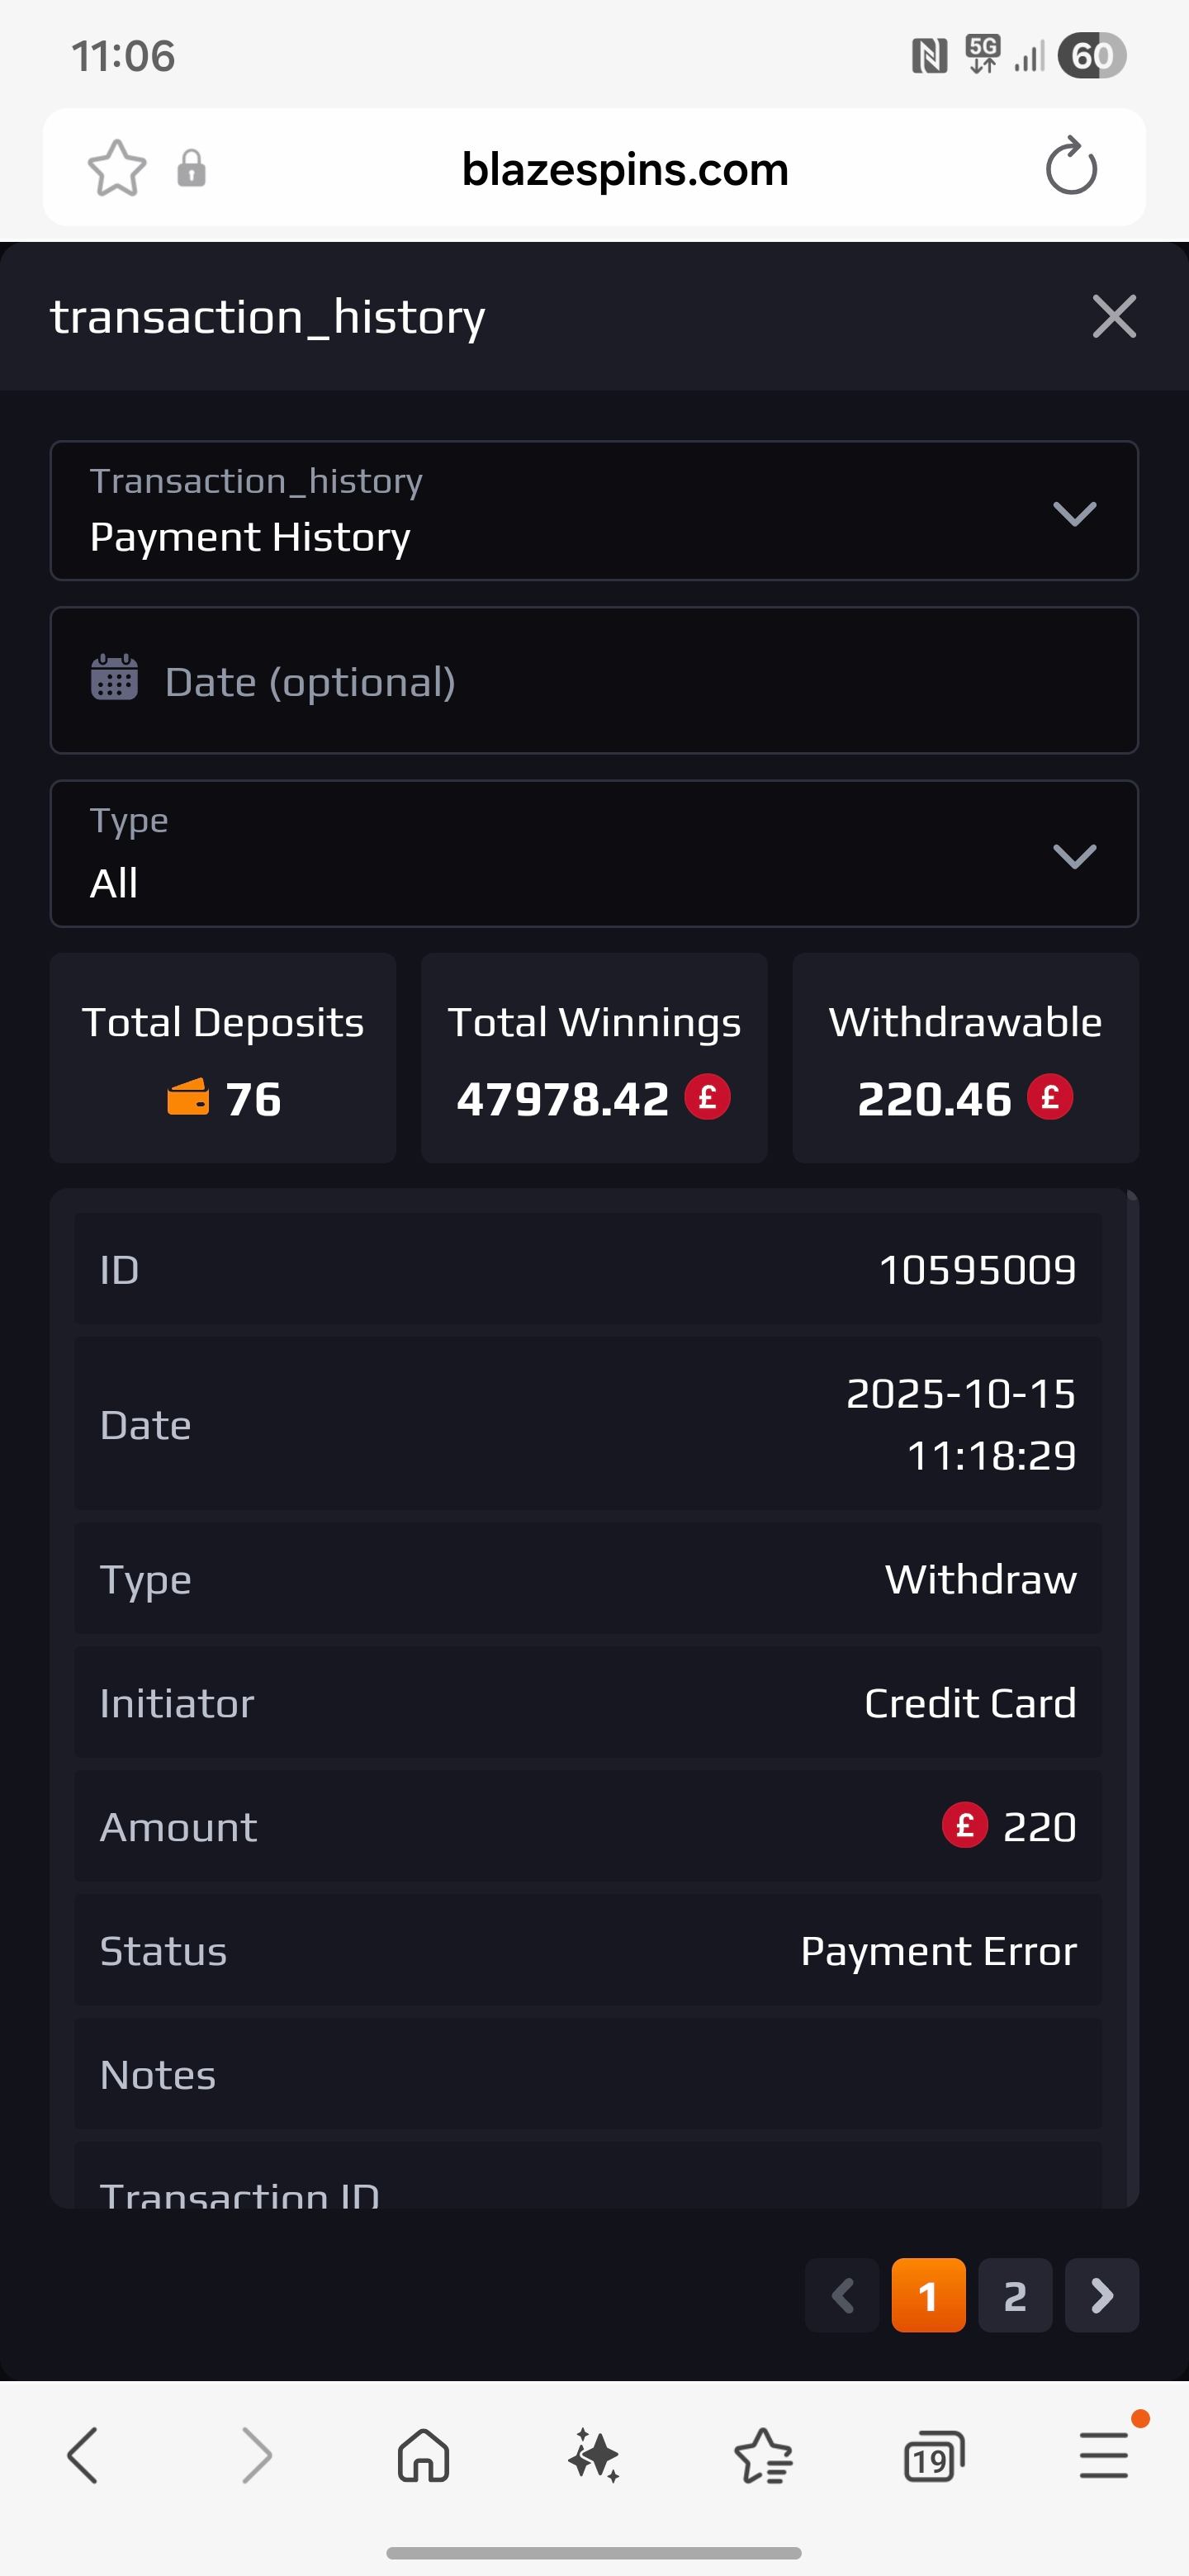Open the bookmarks list icon
Screen dimensions: 1189x2576
coord(764,2456)
